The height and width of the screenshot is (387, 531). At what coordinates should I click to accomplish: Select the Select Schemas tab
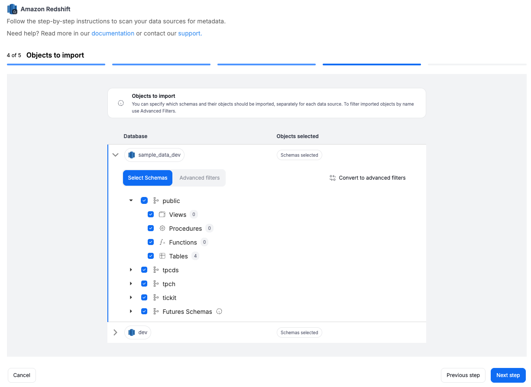[148, 178]
